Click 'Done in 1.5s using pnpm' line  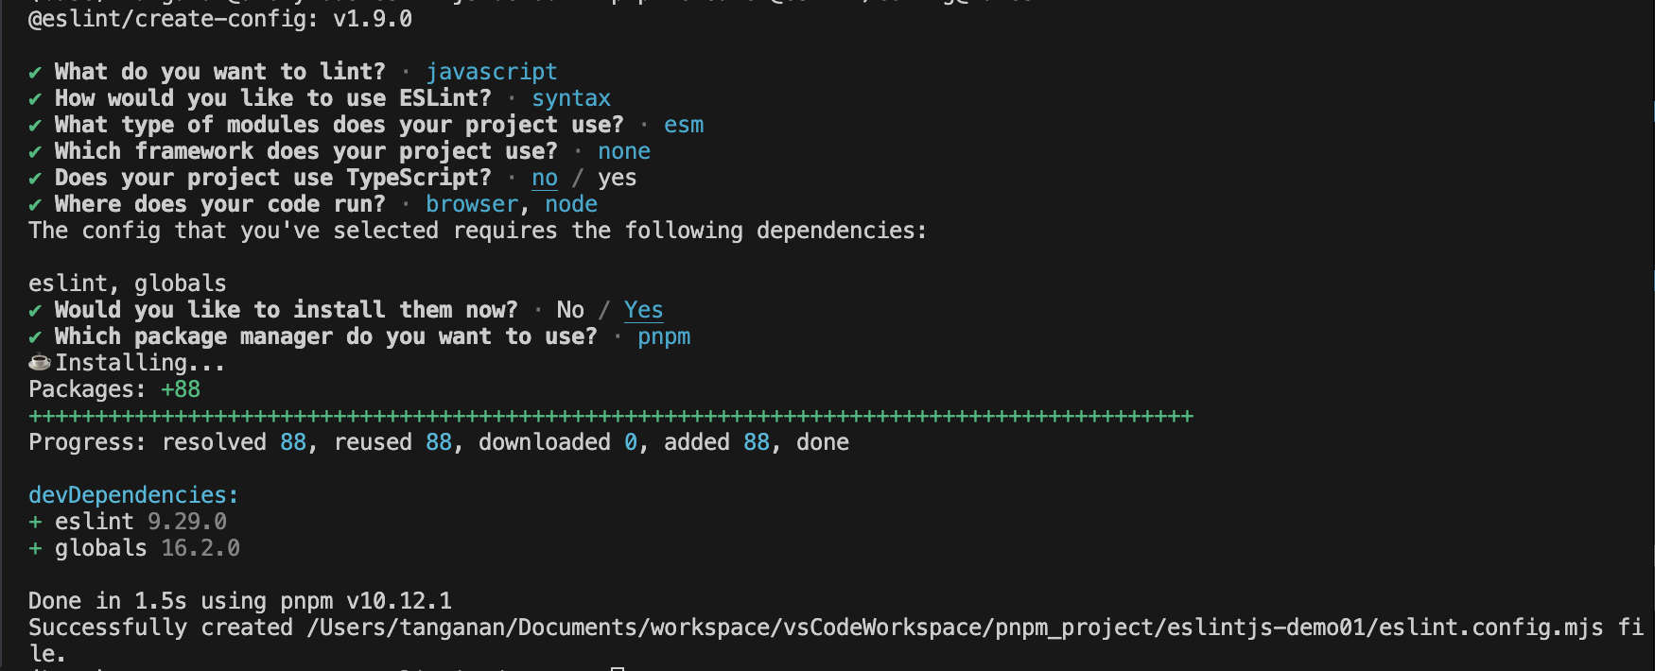240,601
